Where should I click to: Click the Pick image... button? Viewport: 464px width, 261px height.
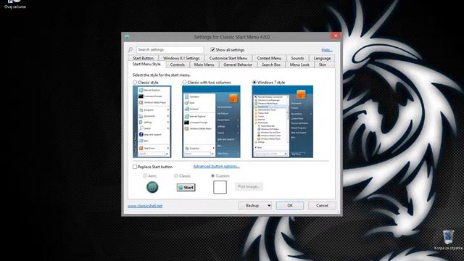[249, 187]
